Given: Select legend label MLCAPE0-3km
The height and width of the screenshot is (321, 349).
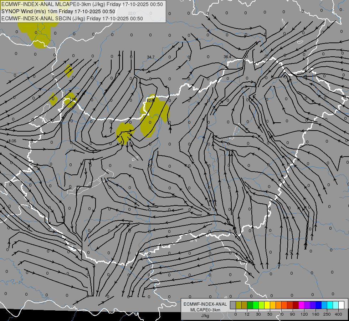Looking at the screenshot, I should (x=205, y=310).
